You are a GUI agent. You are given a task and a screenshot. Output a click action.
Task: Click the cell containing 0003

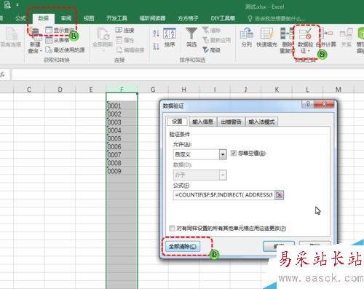(x=122, y=122)
